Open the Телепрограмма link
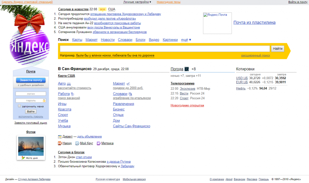 click(x=183, y=83)
